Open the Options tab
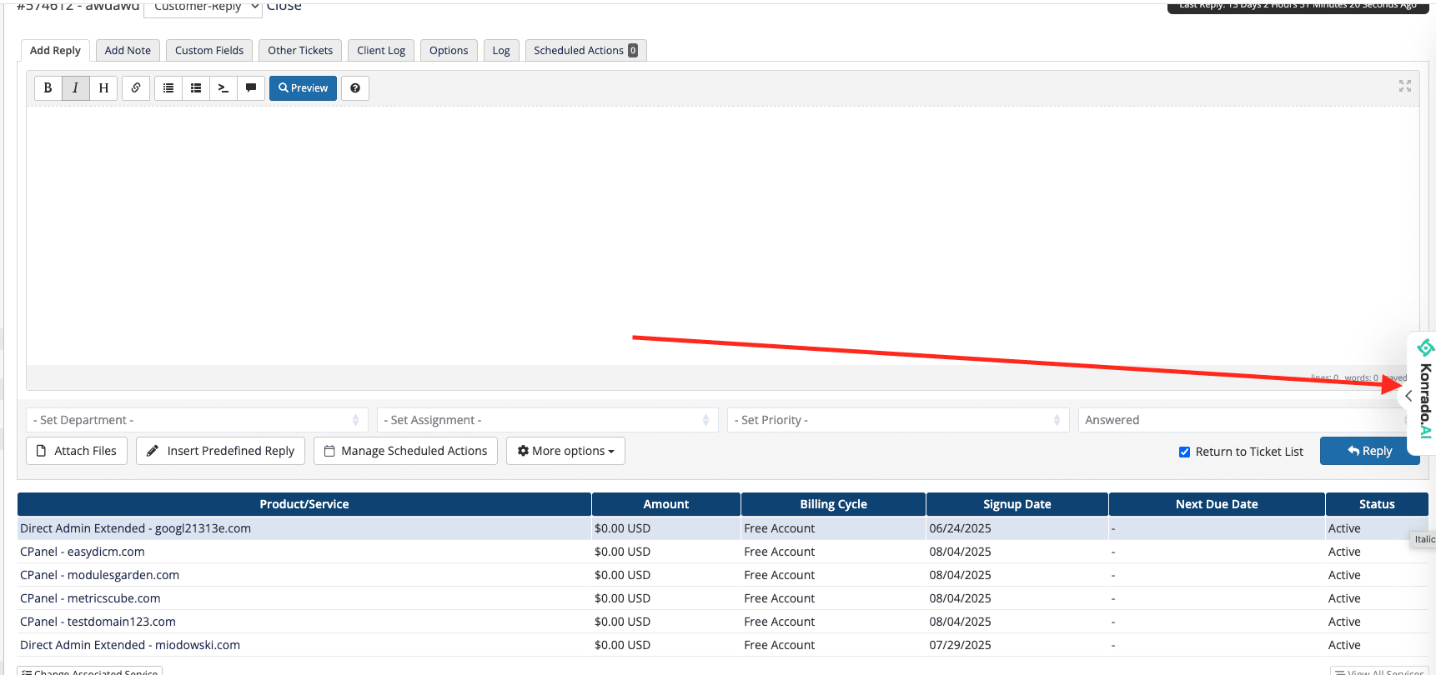 click(449, 50)
